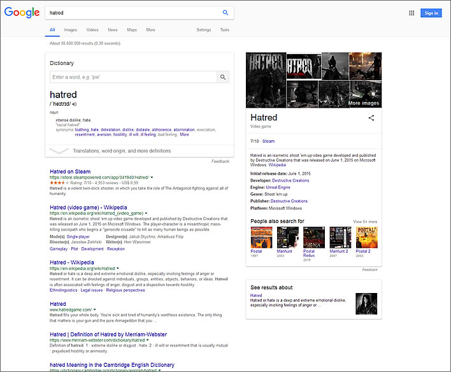Click the Google logo
Image resolution: width=451 pixels, height=372 pixels.
pos(22,12)
